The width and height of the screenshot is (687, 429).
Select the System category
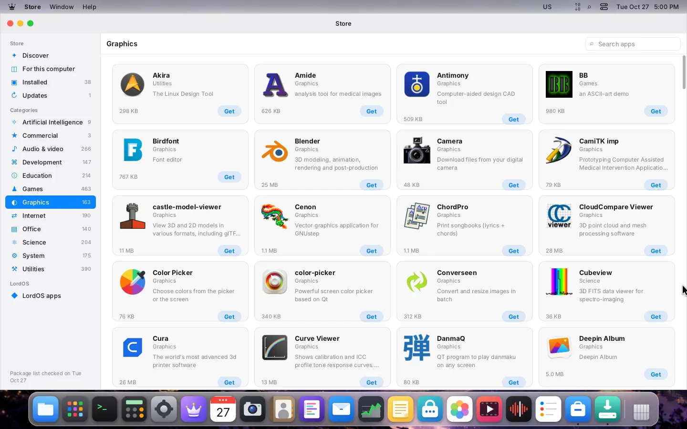51,255
